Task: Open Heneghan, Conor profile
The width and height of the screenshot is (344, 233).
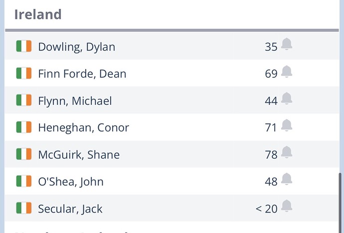Action: click(x=83, y=128)
